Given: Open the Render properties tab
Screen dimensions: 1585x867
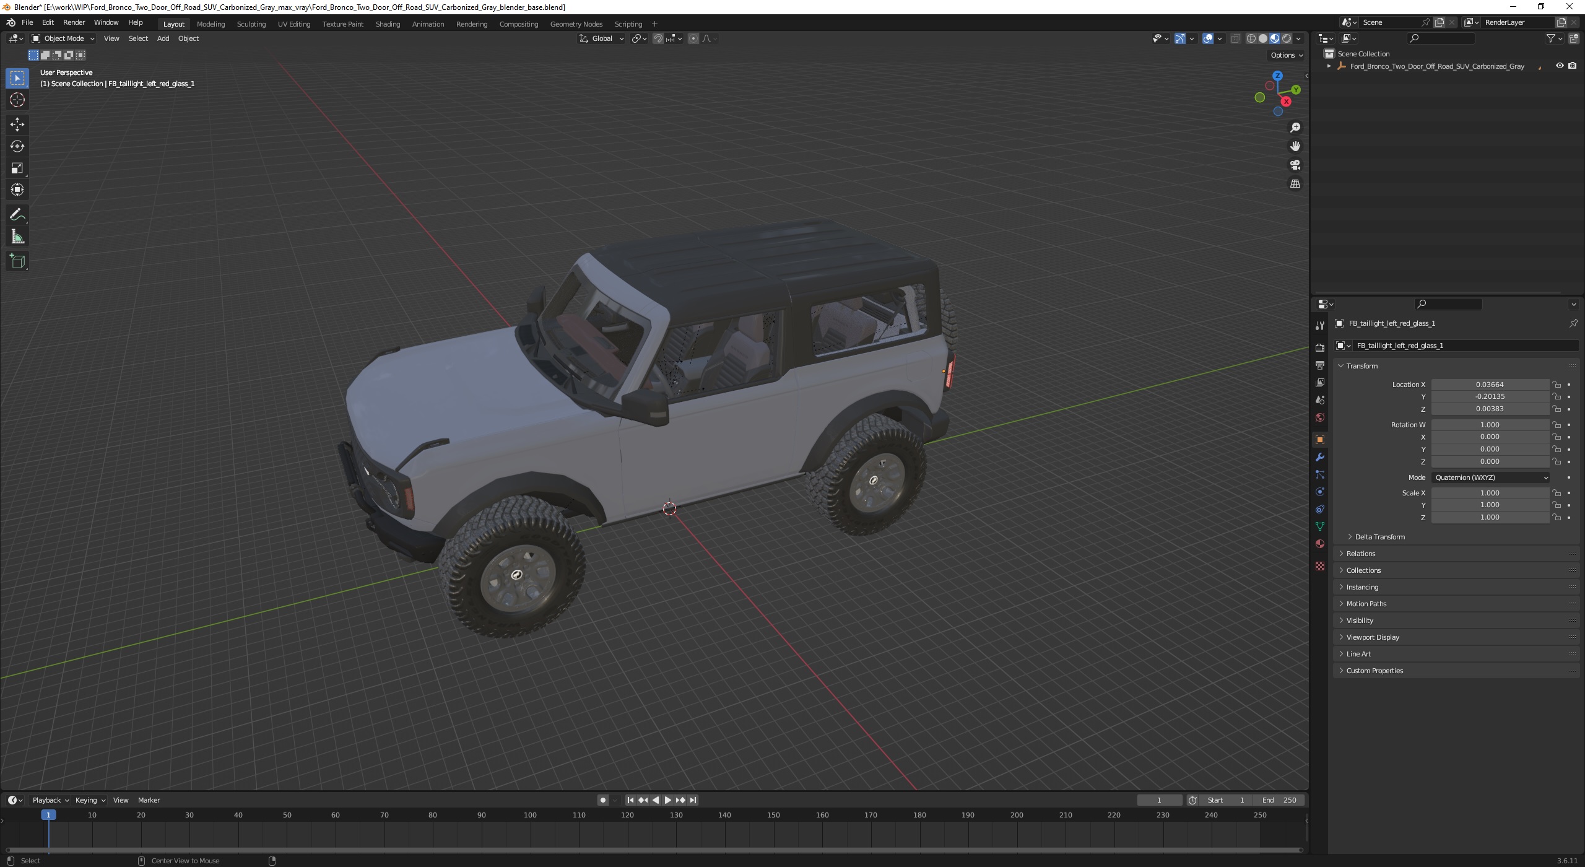Looking at the screenshot, I should tap(1320, 348).
